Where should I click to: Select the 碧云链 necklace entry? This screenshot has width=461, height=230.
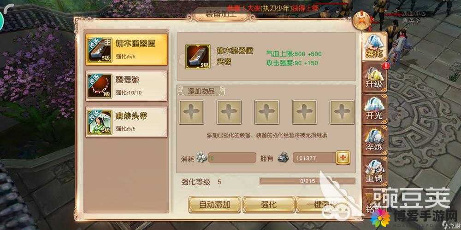pyautogui.click(x=126, y=86)
